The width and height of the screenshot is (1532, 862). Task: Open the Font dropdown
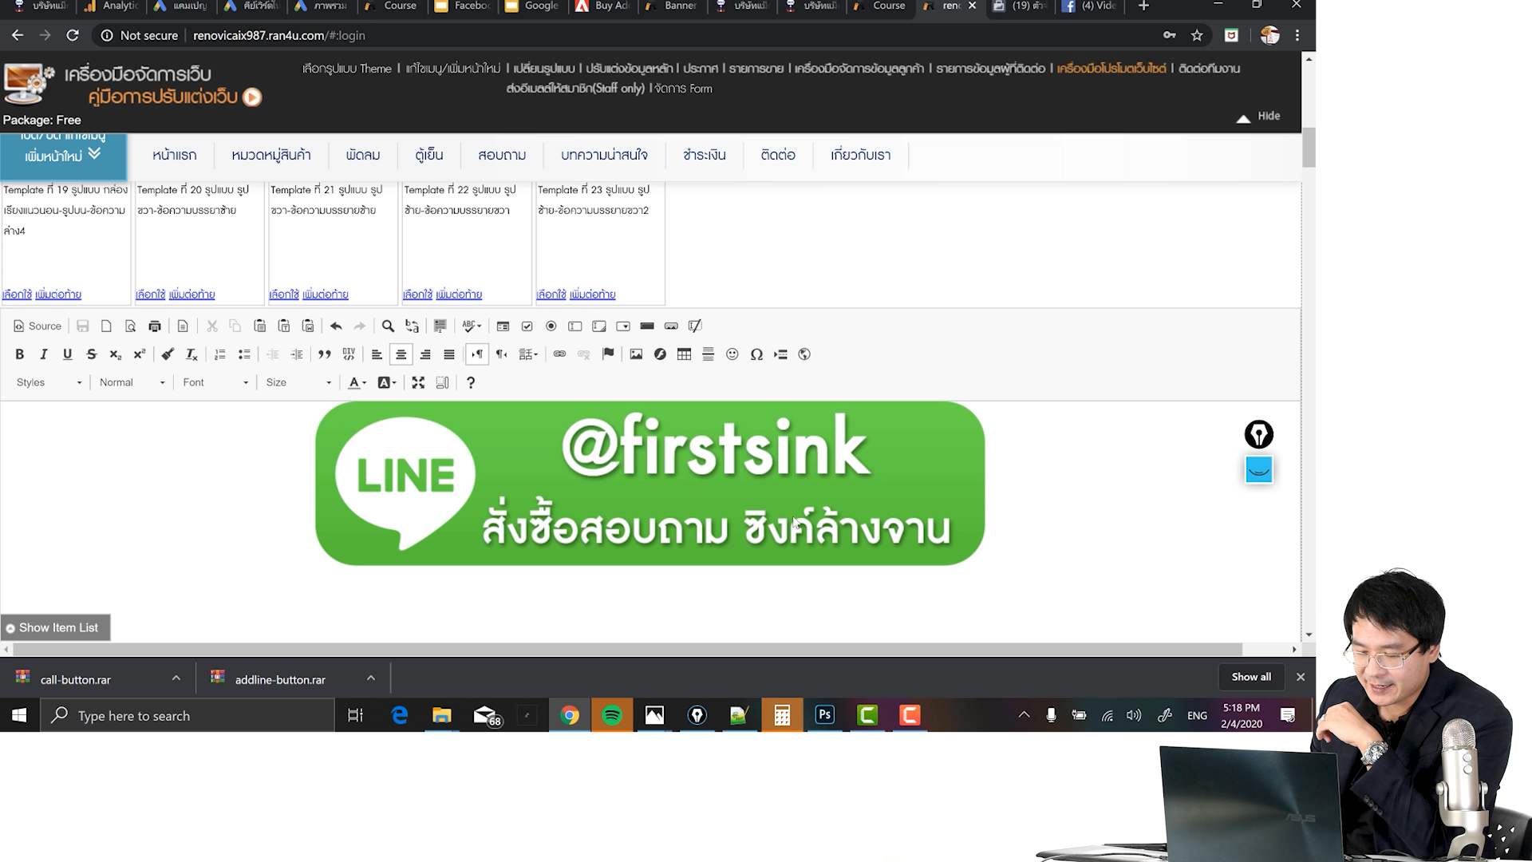coord(215,383)
